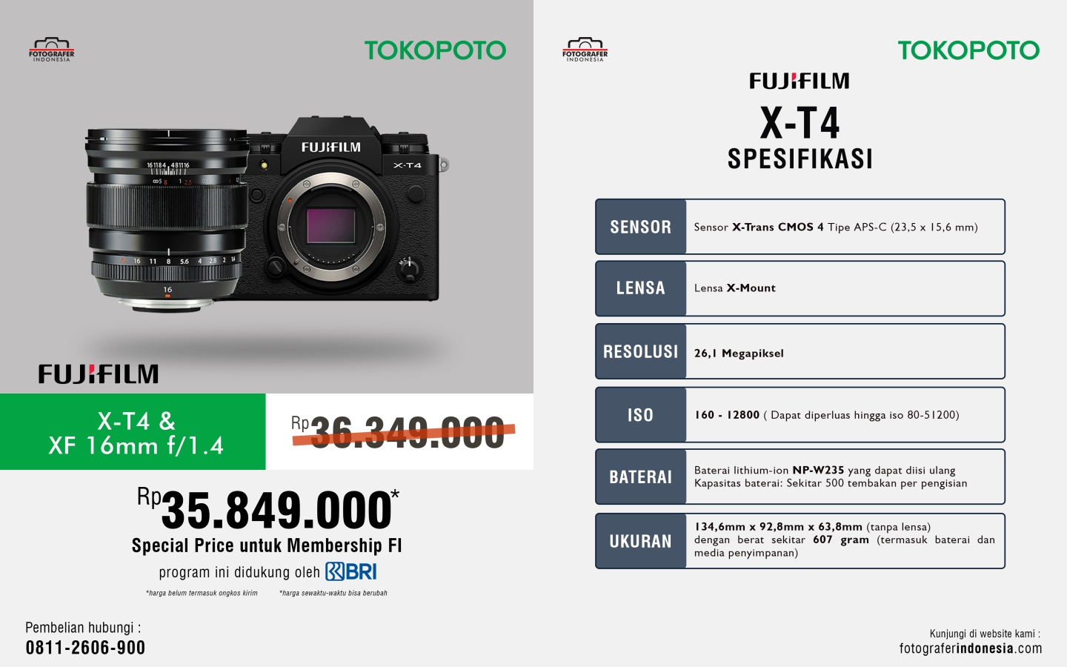Screen dimensions: 1067x667
Task: Click the Fujifilm logo above X-T4 Spesifikasi
Action: 800,81
